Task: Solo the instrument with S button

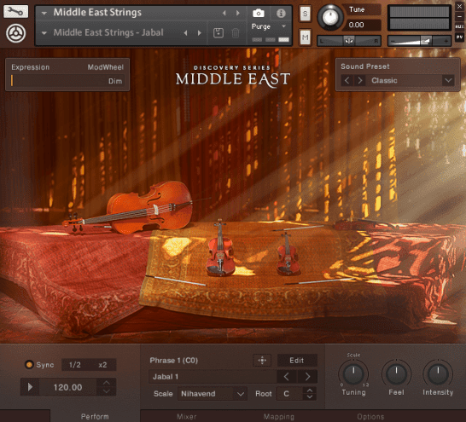Action: click(305, 14)
